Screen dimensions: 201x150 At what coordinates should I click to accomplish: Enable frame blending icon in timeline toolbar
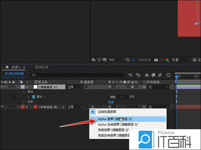pyautogui.click(x=153, y=75)
